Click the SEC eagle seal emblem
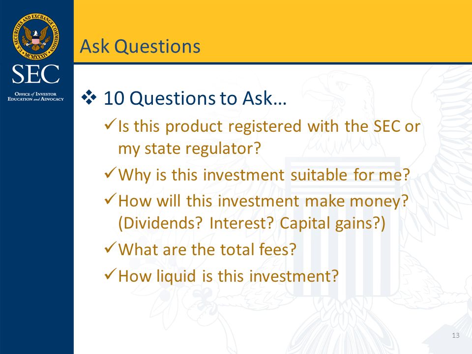This screenshot has width=472, height=354. click(x=36, y=36)
